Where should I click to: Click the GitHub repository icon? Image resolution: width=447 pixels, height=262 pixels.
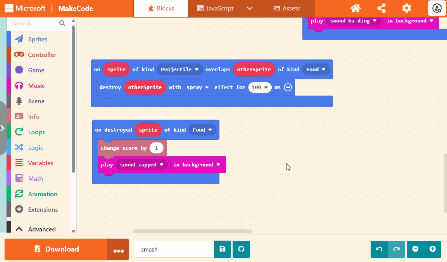[x=241, y=249]
